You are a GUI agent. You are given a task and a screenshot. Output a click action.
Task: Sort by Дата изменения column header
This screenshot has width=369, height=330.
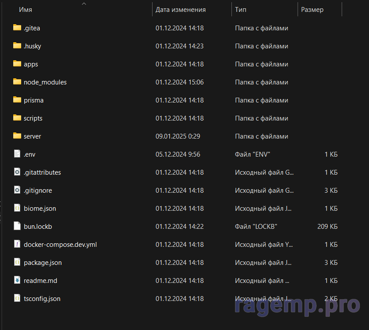pos(180,10)
